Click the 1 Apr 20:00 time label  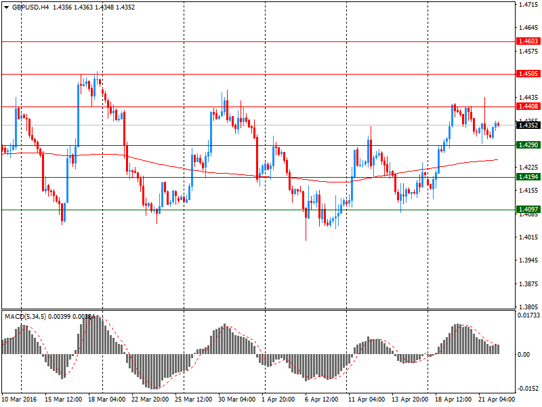[x=278, y=400]
